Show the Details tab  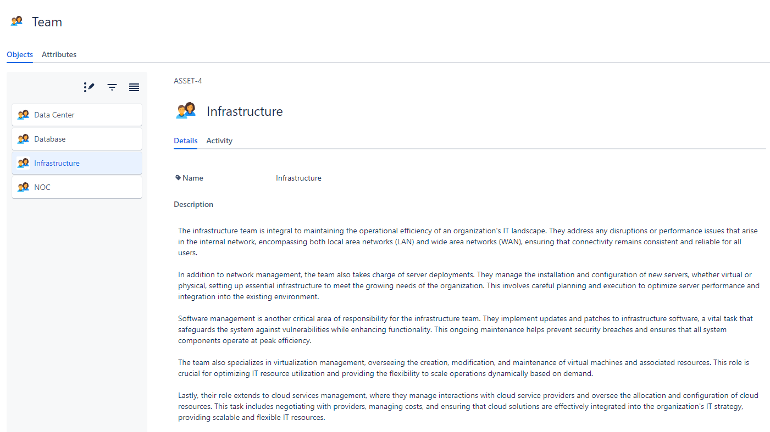click(185, 141)
